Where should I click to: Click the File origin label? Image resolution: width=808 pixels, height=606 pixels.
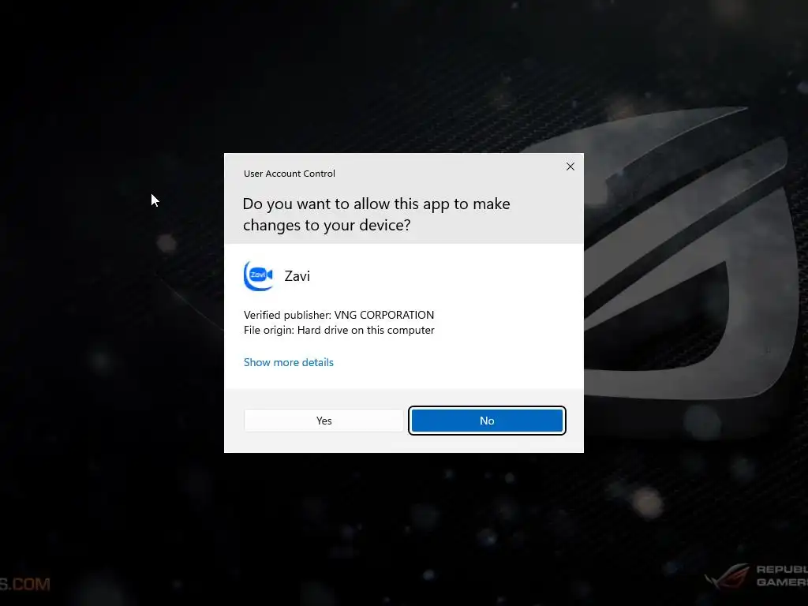(269, 330)
